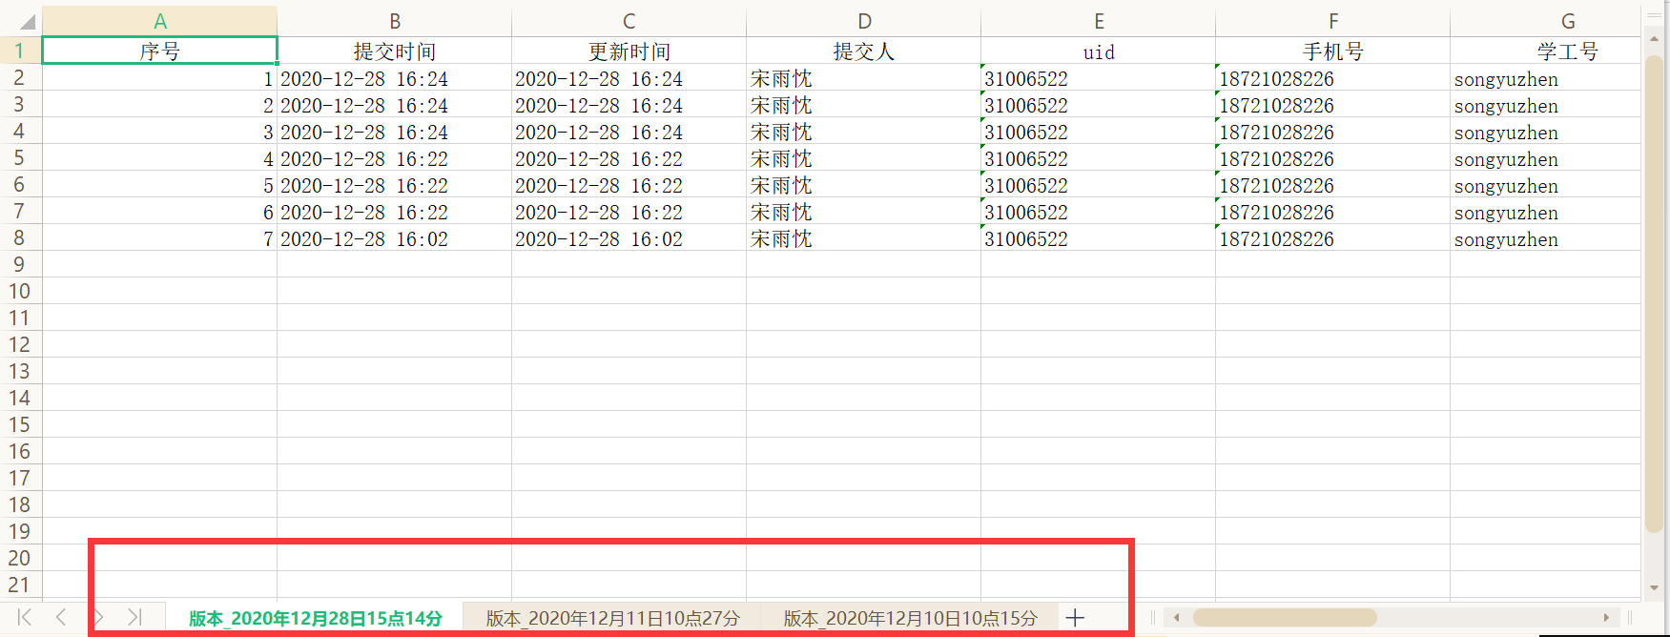
Task: Jump to the last sheet tab arrow
Action: [x=134, y=617]
